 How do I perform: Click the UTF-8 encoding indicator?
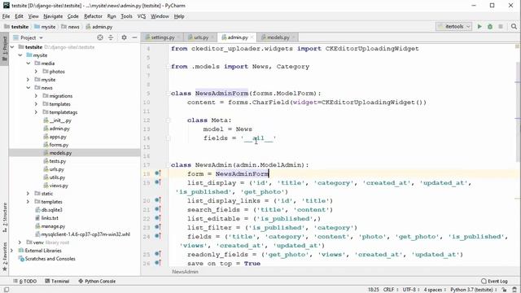(410, 290)
